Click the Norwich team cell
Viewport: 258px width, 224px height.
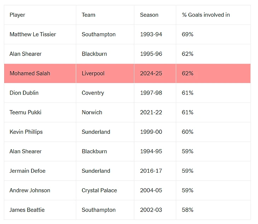[92, 112]
